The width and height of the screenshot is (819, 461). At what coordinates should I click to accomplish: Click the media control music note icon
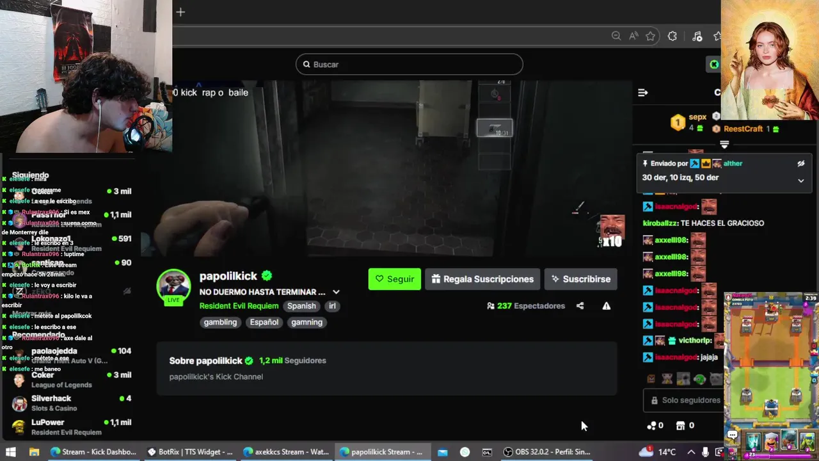pos(697,36)
